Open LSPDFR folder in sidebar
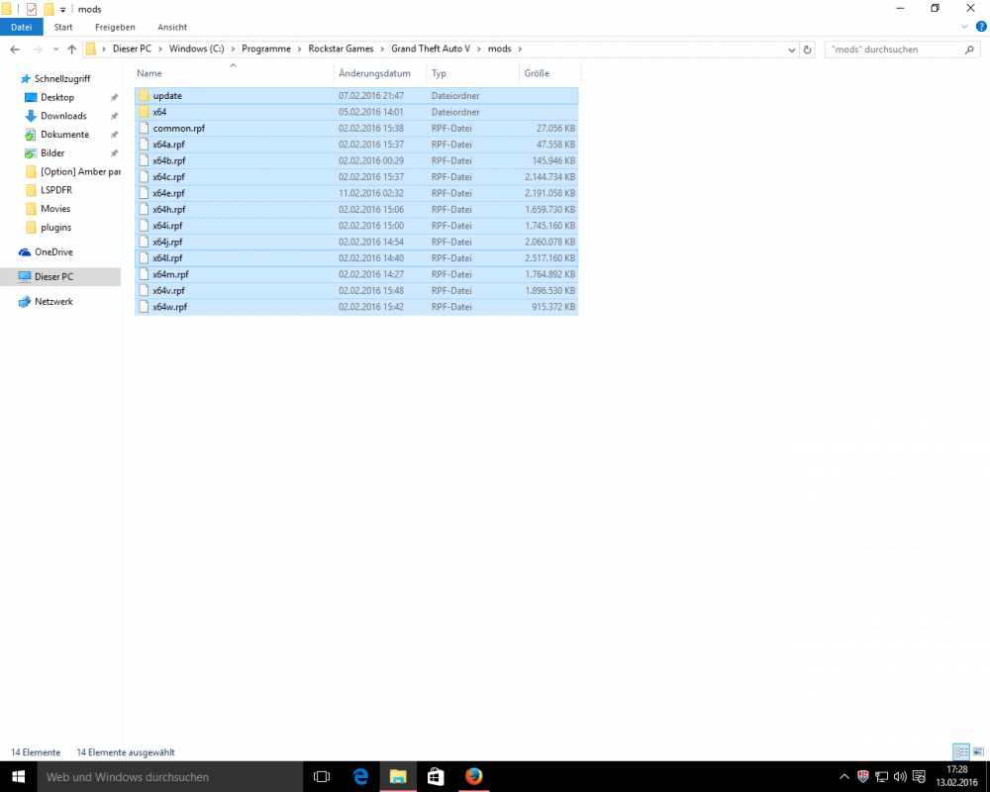This screenshot has width=990, height=792. click(x=56, y=190)
